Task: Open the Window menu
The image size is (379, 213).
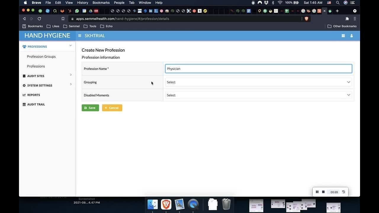Action: pyautogui.click(x=145, y=3)
